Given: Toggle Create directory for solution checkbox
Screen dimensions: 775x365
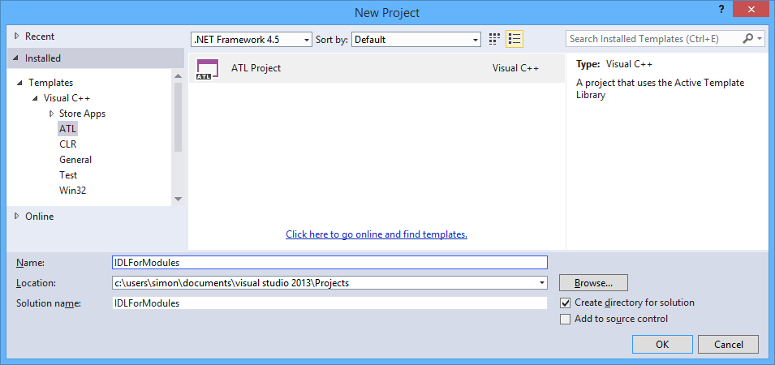Looking at the screenshot, I should tap(566, 303).
